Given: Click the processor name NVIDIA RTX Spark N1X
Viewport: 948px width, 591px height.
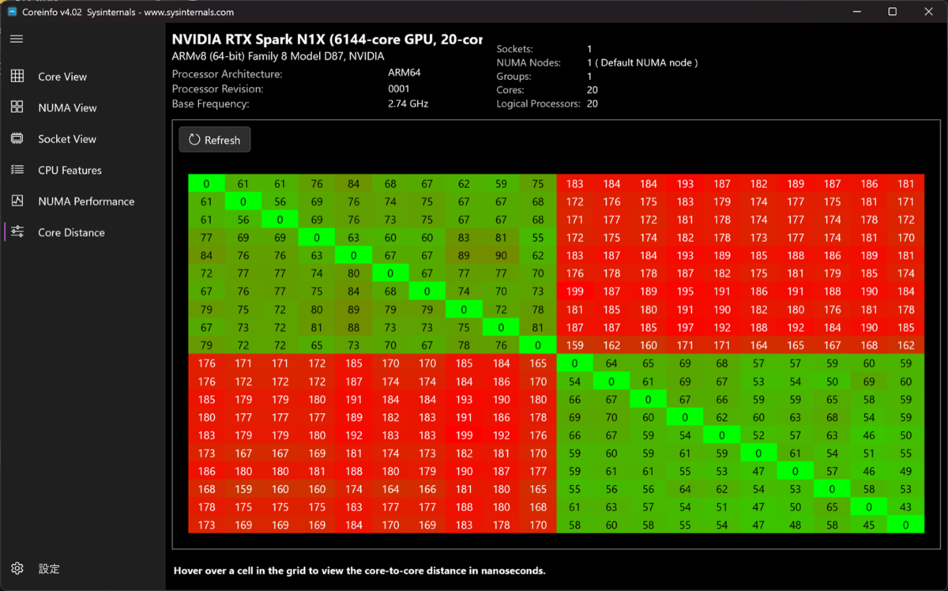Looking at the screenshot, I should pyautogui.click(x=327, y=40).
